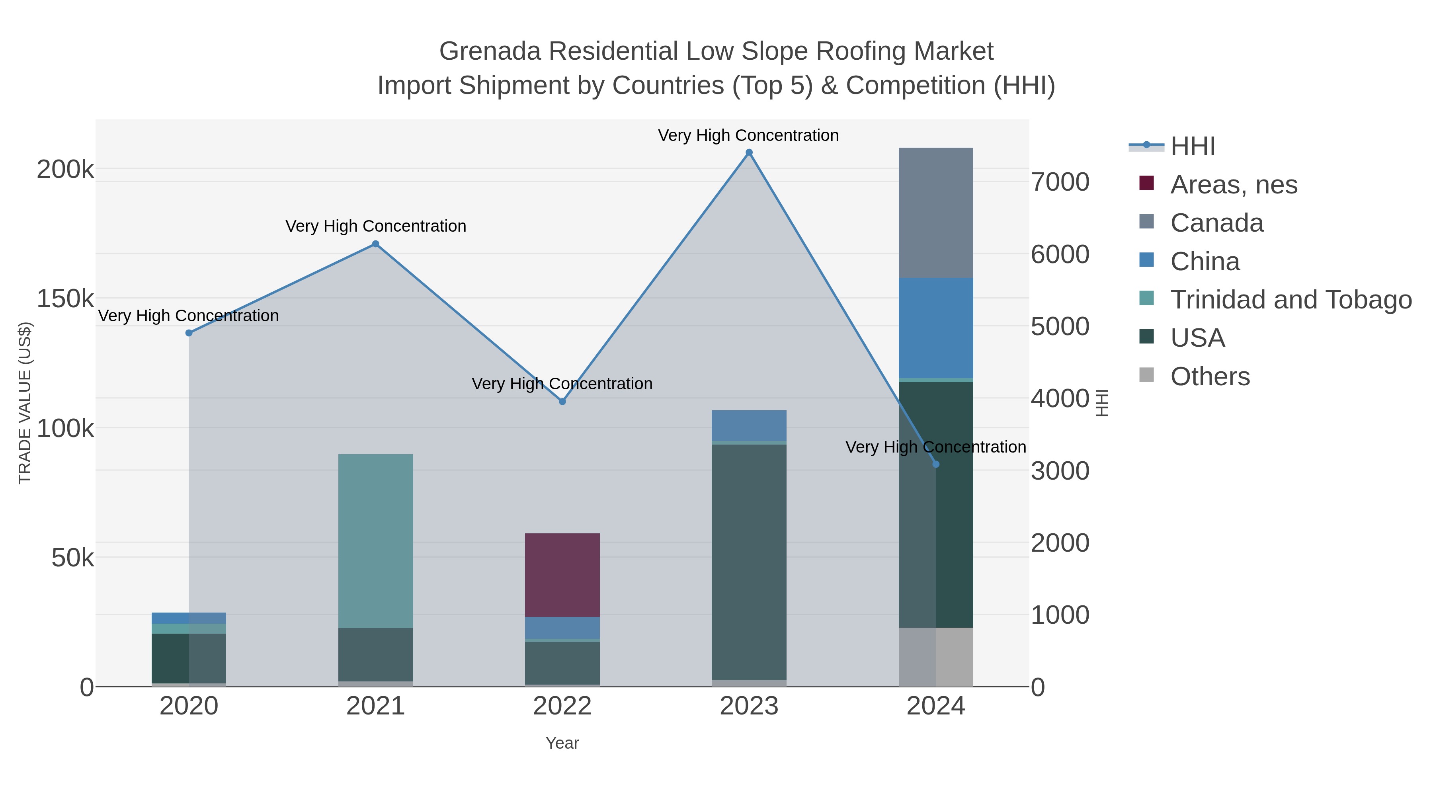Click the China blue legend swatch

click(x=1146, y=260)
